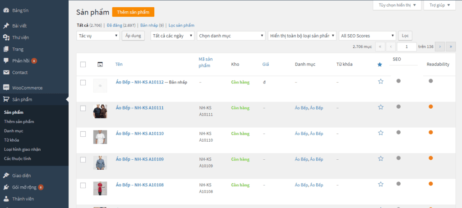This screenshot has height=208, width=462.
Task: Click the featured star column header
Action: [380, 64]
